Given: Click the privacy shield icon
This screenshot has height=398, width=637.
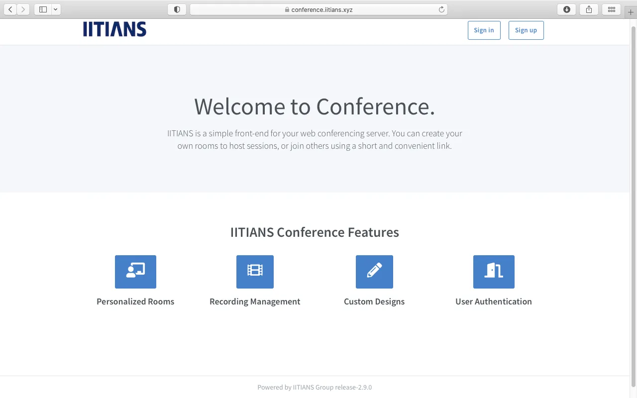Looking at the screenshot, I should tap(177, 9).
